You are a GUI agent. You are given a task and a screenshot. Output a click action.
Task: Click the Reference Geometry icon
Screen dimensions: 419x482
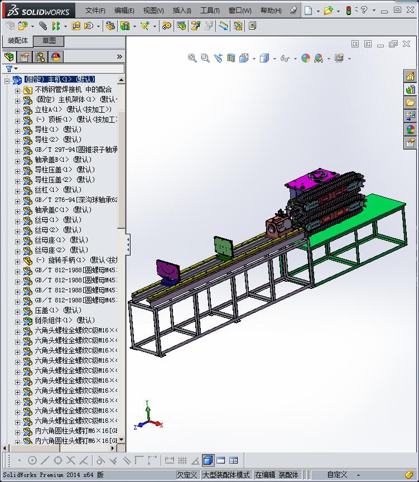[x=145, y=26]
